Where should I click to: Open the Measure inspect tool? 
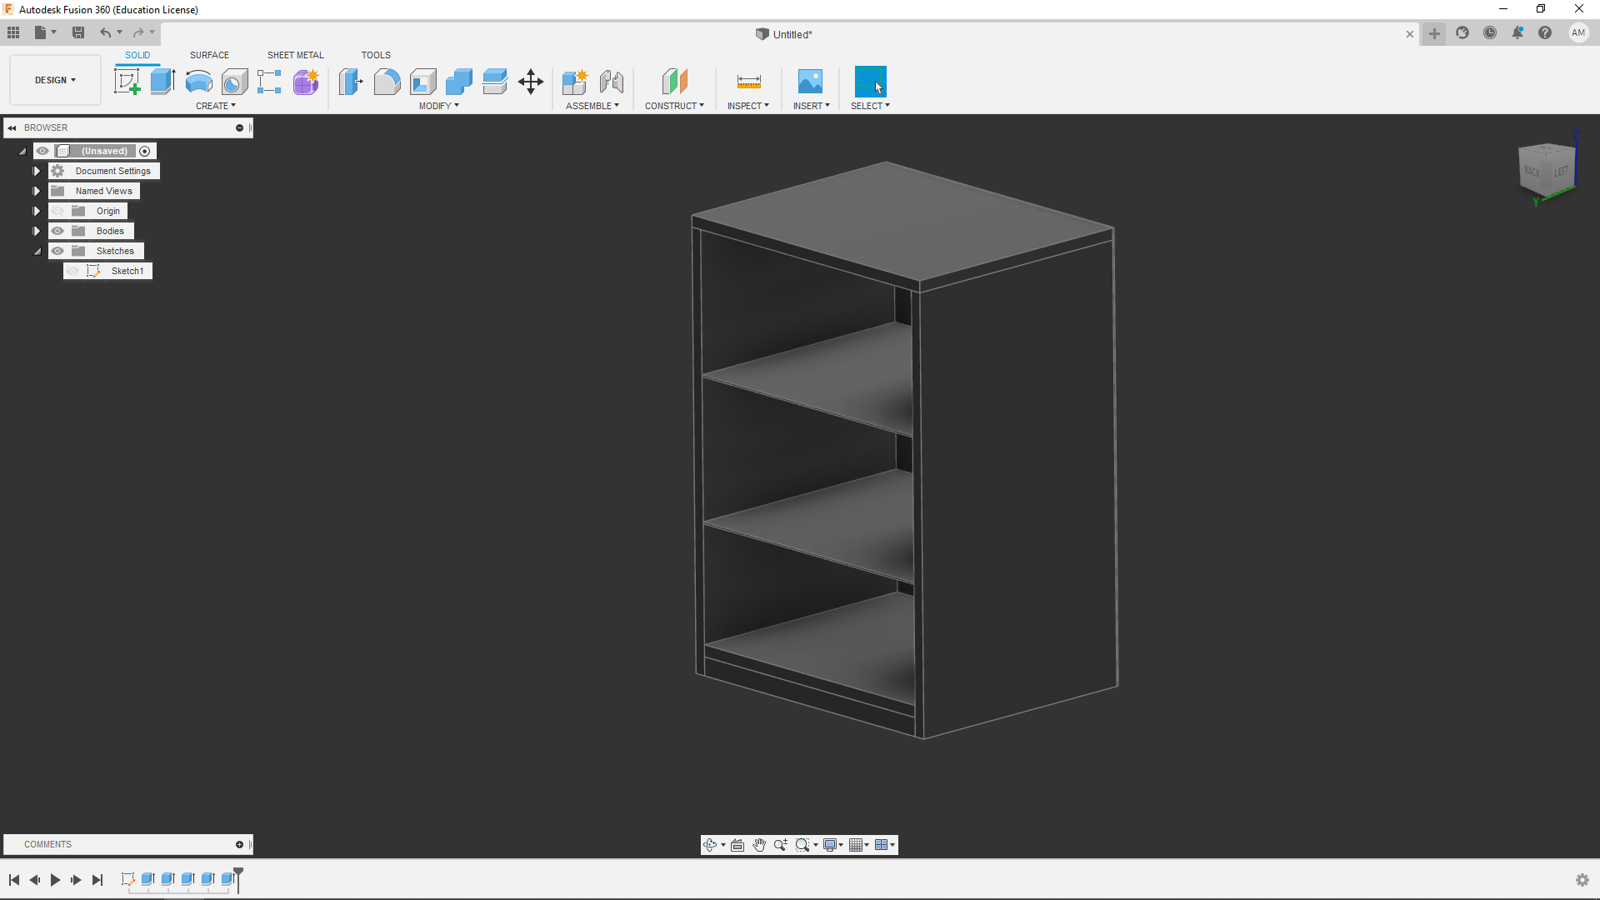pyautogui.click(x=748, y=82)
